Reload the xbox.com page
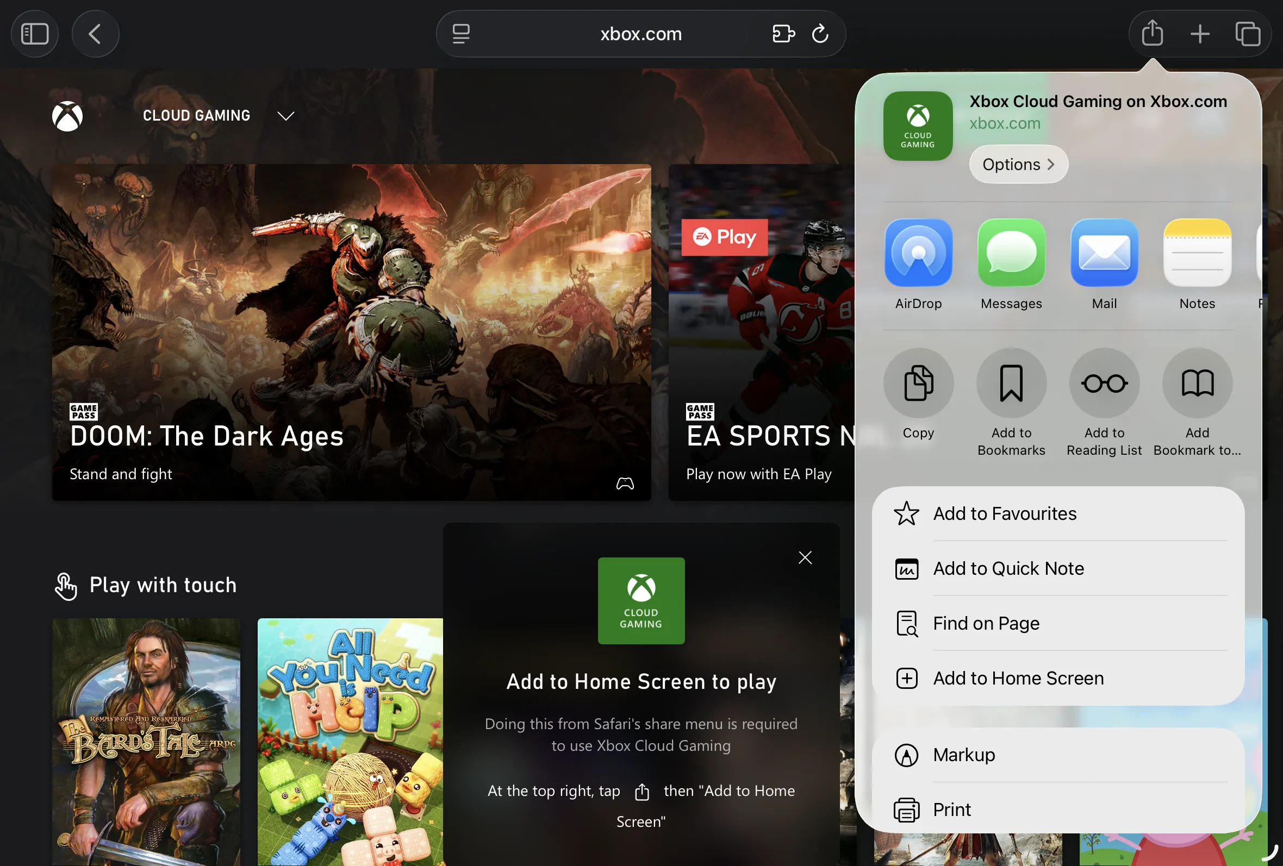1283x866 pixels. (x=819, y=34)
